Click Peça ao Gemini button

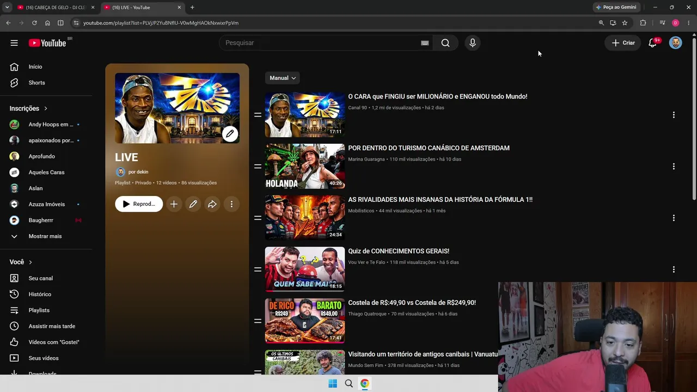[x=616, y=8]
